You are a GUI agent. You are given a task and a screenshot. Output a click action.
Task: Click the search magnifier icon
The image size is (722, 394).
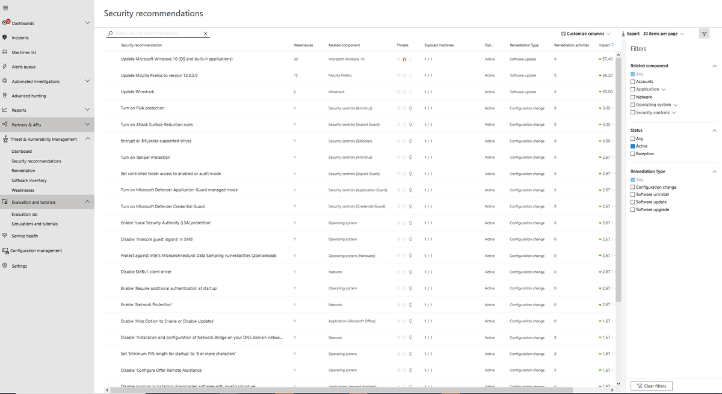click(x=110, y=34)
